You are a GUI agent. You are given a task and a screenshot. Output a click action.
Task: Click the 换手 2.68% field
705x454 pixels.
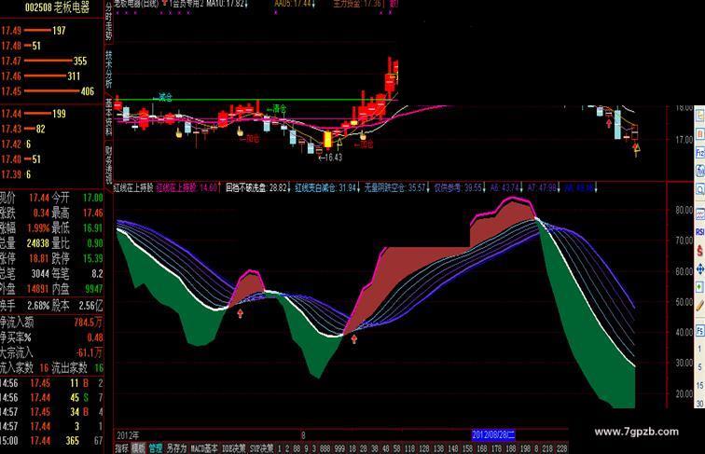coord(25,306)
